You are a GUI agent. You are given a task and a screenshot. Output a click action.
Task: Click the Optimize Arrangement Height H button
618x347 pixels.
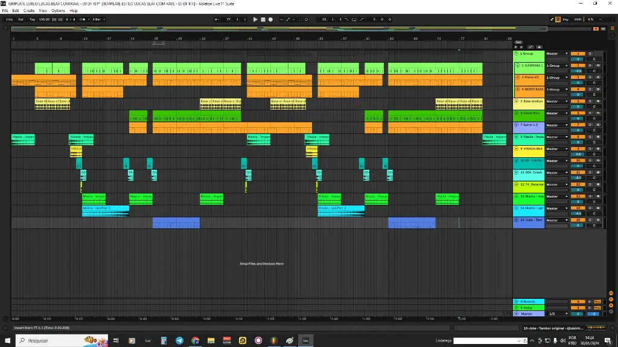596,29
